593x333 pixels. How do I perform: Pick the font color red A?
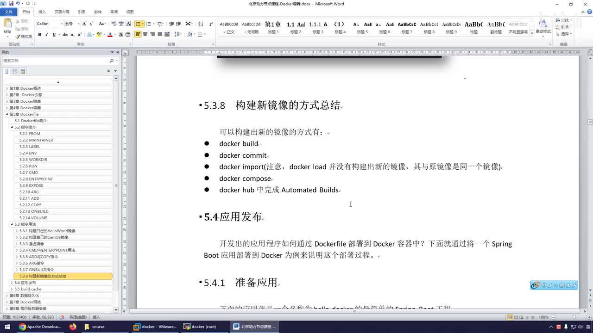(x=110, y=34)
